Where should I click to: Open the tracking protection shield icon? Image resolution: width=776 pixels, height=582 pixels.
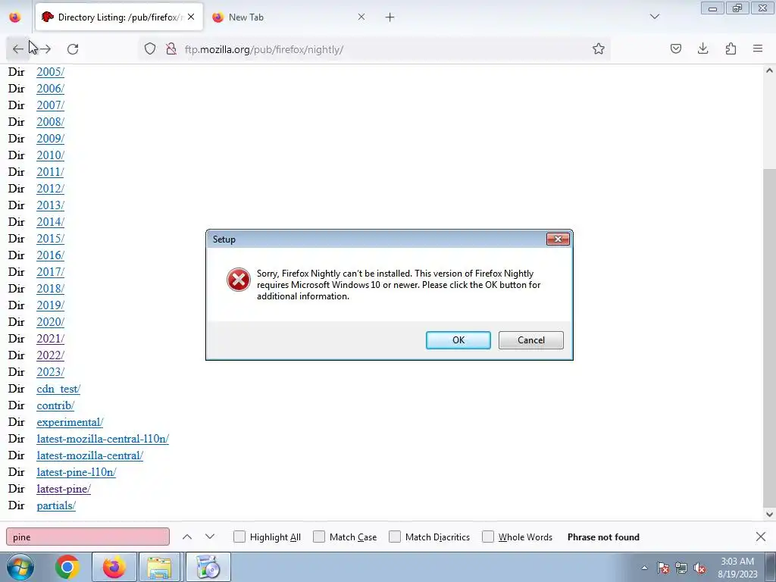pyautogui.click(x=150, y=49)
